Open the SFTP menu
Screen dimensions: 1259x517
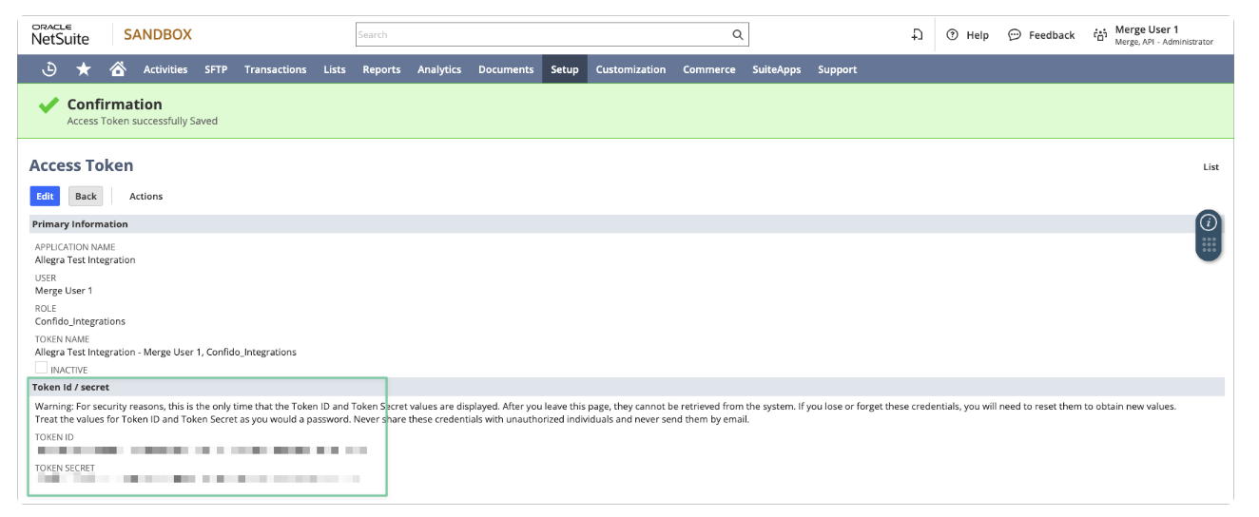pyautogui.click(x=216, y=69)
